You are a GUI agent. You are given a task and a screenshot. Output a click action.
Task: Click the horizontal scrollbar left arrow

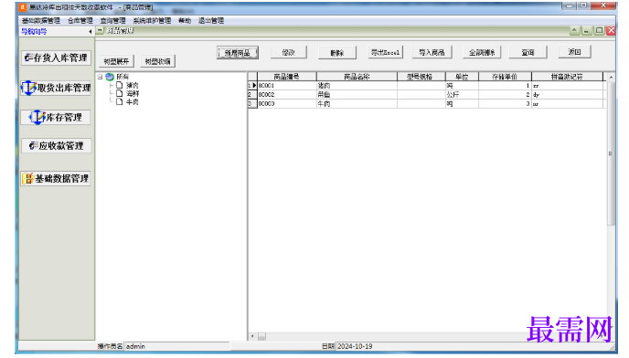[x=252, y=336]
